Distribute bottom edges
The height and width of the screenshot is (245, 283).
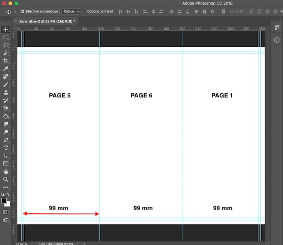(188, 12)
